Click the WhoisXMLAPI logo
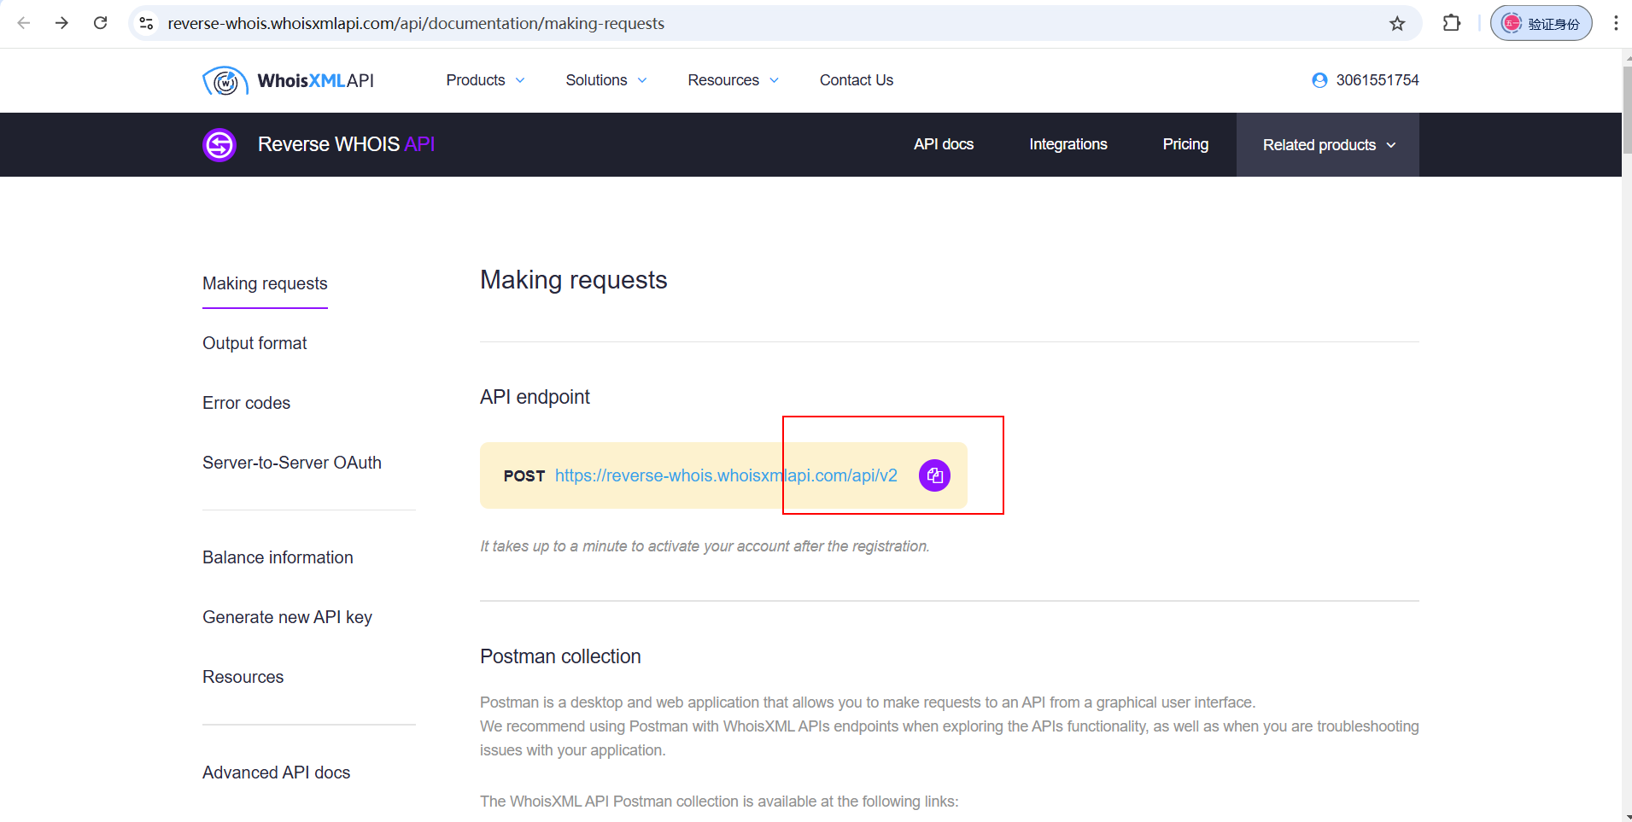This screenshot has height=822, width=1632. coord(289,80)
